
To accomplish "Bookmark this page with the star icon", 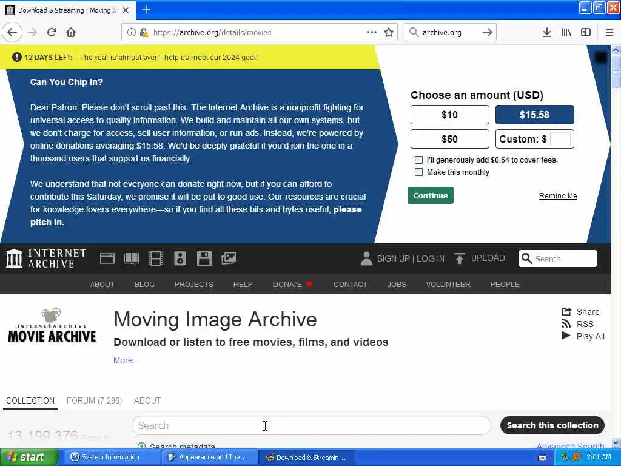I will pyautogui.click(x=389, y=32).
